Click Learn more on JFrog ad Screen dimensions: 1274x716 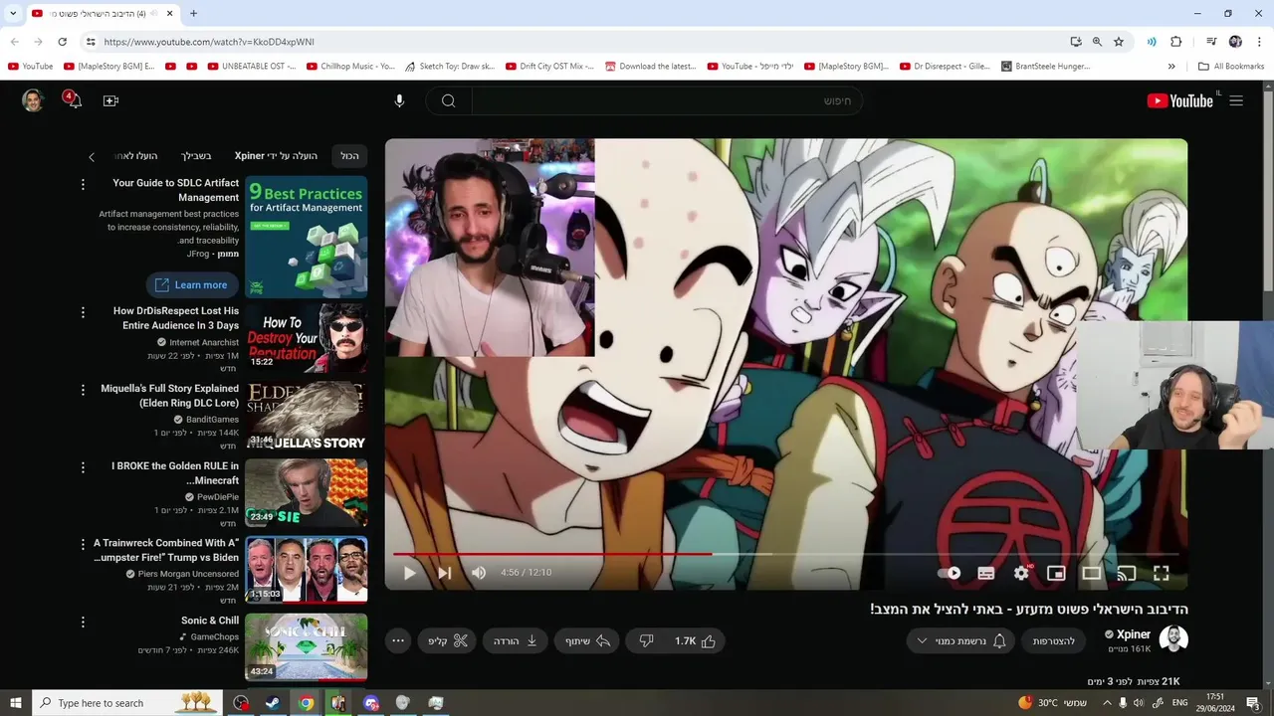tap(191, 285)
